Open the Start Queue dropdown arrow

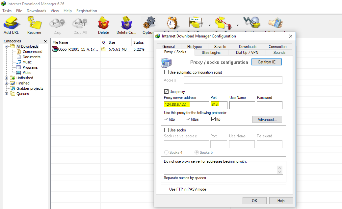click(x=210, y=25)
